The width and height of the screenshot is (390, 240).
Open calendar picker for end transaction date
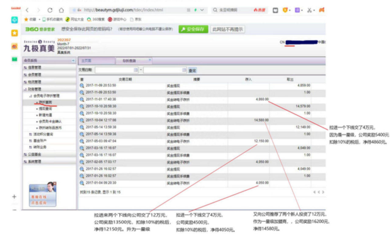click(184, 70)
